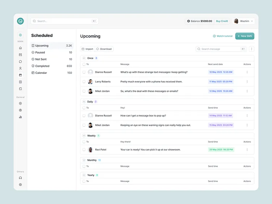Open the more options menu beside message search
The image size is (272, 204).
tap(252, 49)
